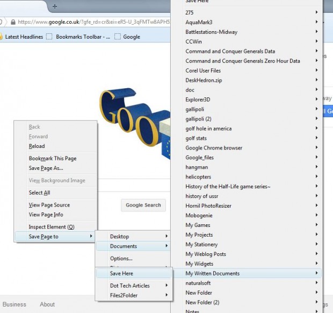The image size is (333, 313).
Task: Select the My Weblog Posts folder
Action: (x=247, y=254)
